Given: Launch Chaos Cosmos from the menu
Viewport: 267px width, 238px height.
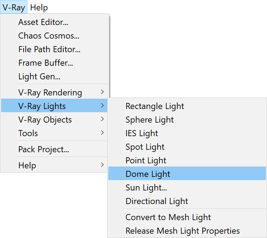Looking at the screenshot, I should click(x=54, y=36).
